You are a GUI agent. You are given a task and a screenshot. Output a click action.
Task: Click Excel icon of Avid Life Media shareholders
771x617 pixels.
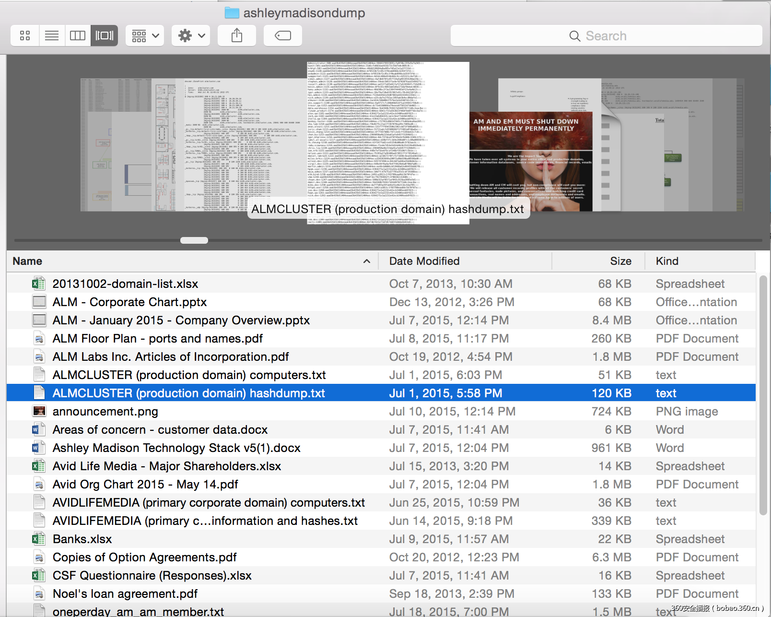(x=39, y=466)
